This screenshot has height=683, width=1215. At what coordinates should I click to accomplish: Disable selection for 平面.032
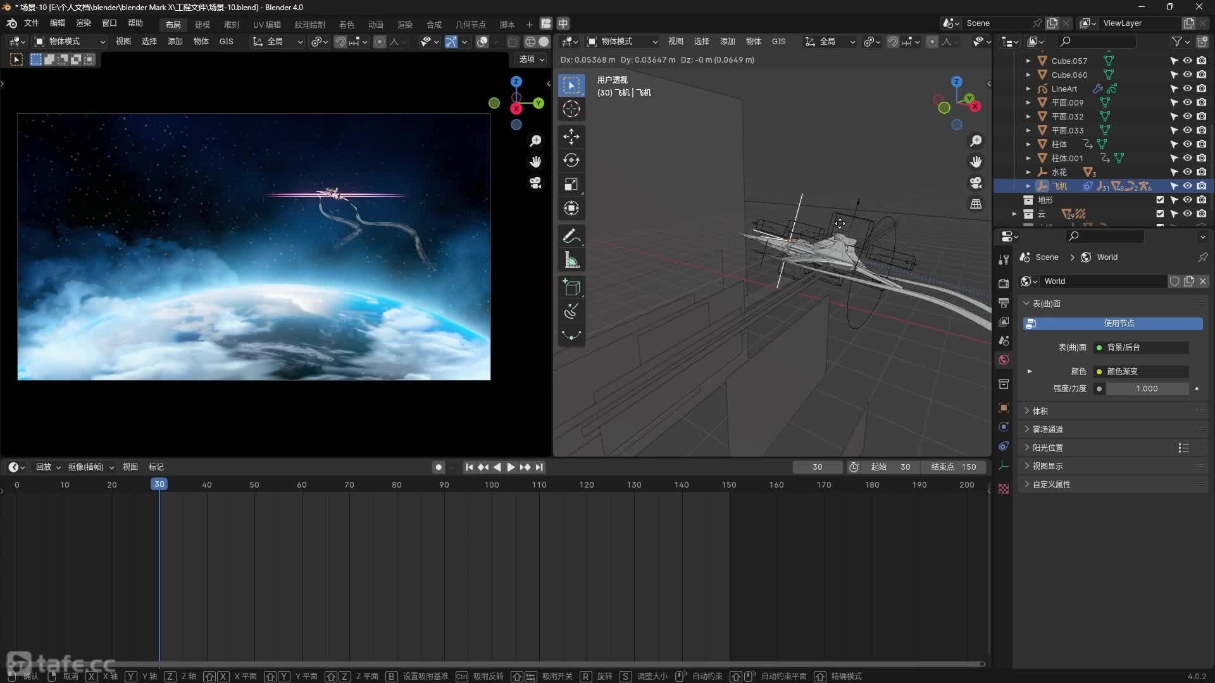(1174, 116)
